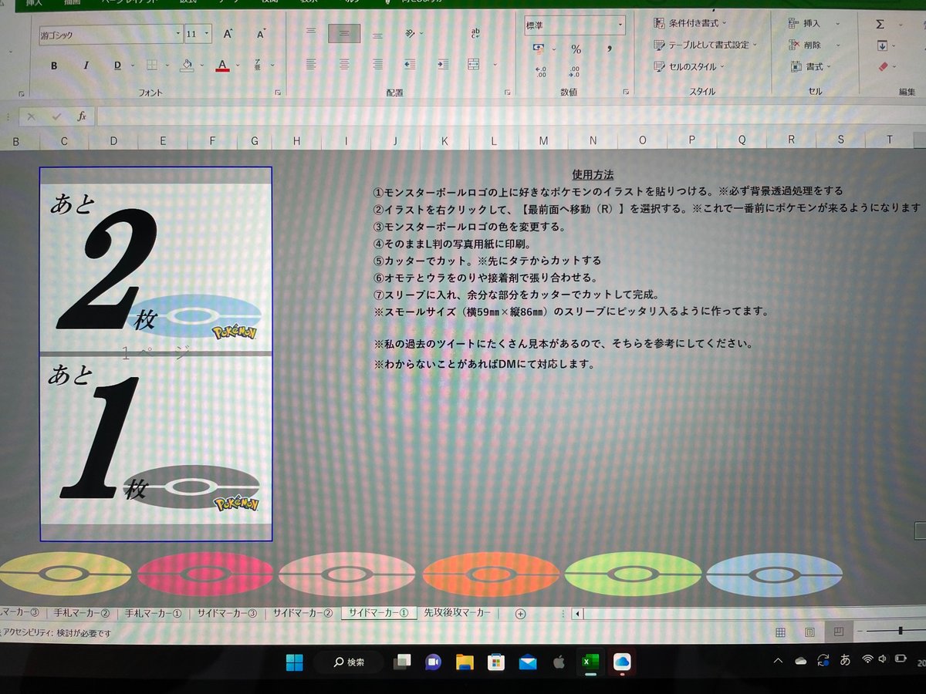The height and width of the screenshot is (694, 926).
Task: Toggle middle vertical alignment
Action: (344, 33)
